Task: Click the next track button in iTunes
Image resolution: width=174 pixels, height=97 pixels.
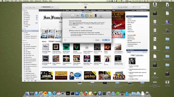Action: pyautogui.click(x=34, y=7)
